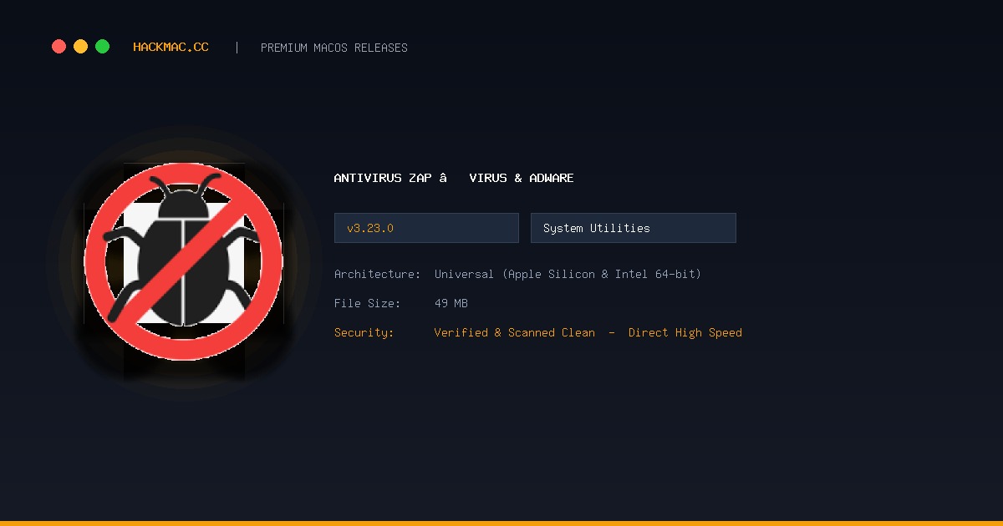Image resolution: width=1003 pixels, height=526 pixels.
Task: Click the Security label
Action: click(x=364, y=332)
